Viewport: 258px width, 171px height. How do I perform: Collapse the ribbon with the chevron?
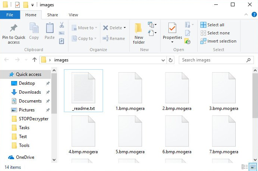pos(245,15)
